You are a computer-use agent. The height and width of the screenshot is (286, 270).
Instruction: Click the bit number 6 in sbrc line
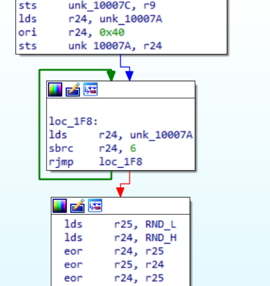133,148
